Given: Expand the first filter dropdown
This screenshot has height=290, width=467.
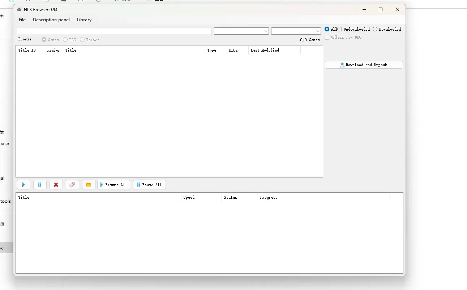Looking at the screenshot, I should pos(241,31).
